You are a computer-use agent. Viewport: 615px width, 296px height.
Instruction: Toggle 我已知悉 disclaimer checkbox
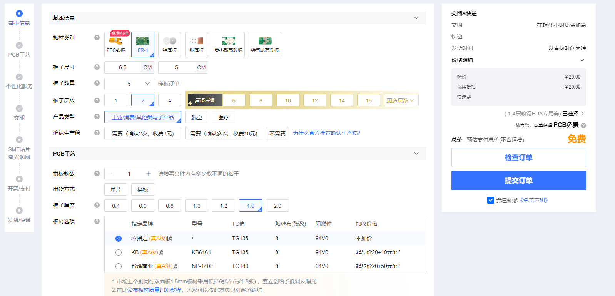click(491, 200)
